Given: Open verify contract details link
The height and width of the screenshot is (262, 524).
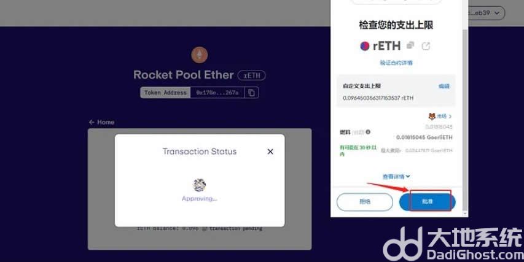Looking at the screenshot, I should tap(396, 63).
